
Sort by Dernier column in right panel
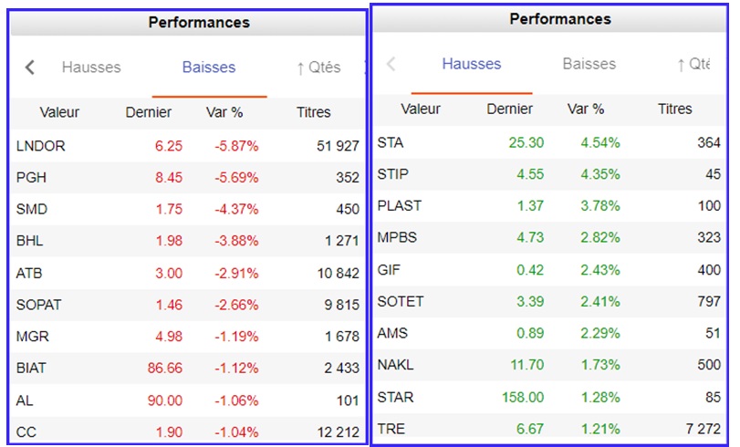(510, 109)
